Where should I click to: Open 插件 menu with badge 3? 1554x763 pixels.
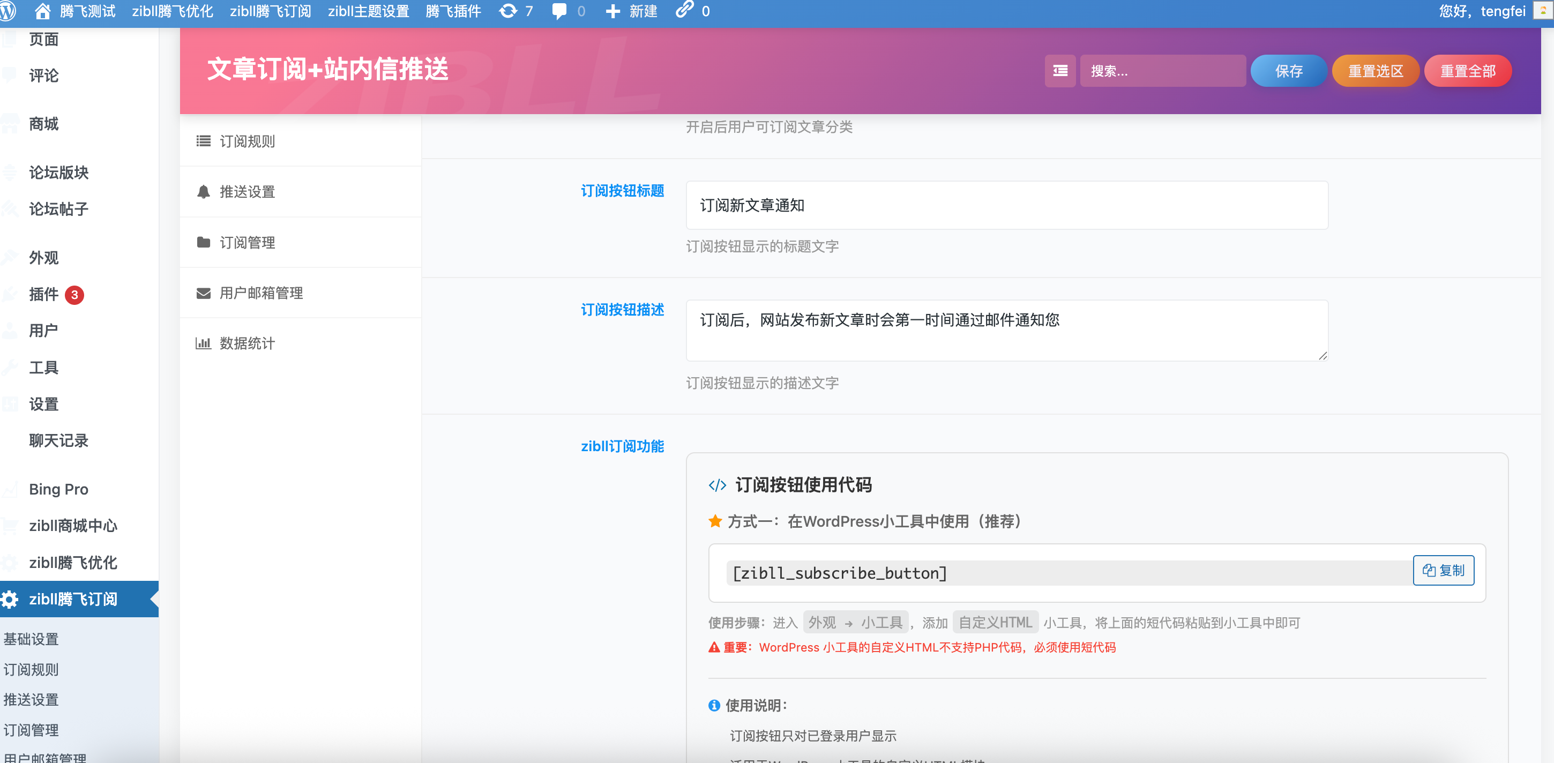43,295
